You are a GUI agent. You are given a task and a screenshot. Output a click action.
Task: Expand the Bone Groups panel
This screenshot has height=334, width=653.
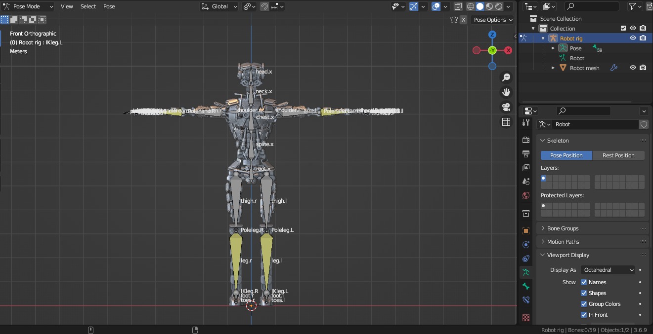pyautogui.click(x=592, y=228)
